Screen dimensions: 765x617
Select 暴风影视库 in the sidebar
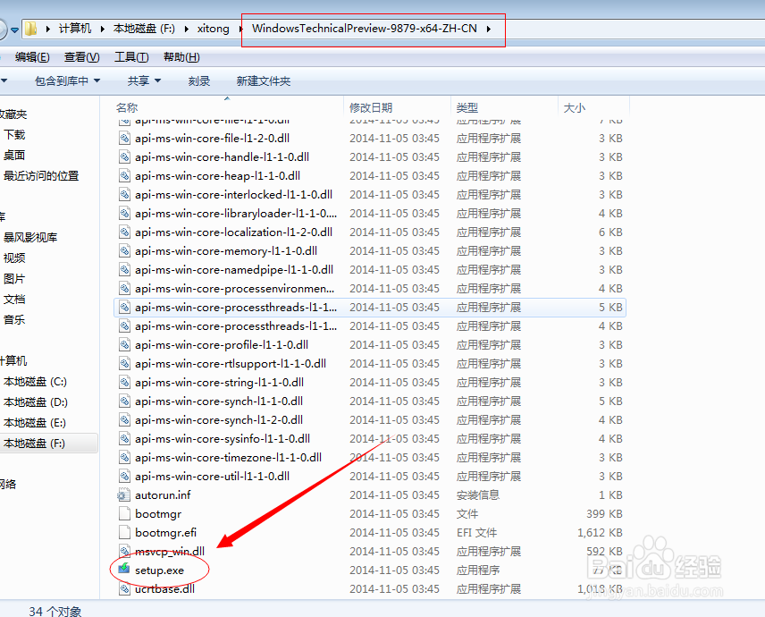30,237
